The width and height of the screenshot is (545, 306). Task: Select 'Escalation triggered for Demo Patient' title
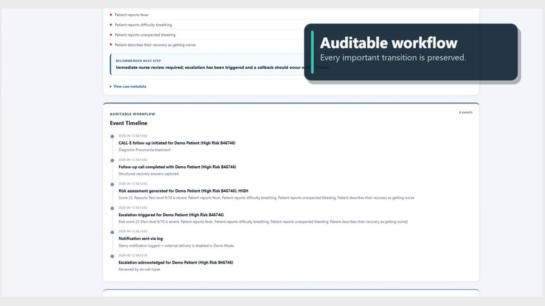[171, 215]
